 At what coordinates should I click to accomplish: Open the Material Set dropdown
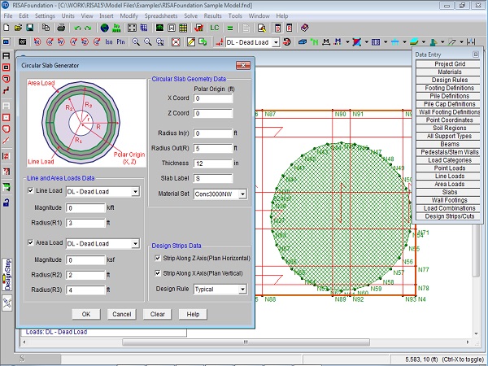[242, 194]
